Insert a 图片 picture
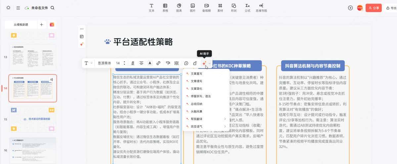The image size is (397, 164). 193,8
